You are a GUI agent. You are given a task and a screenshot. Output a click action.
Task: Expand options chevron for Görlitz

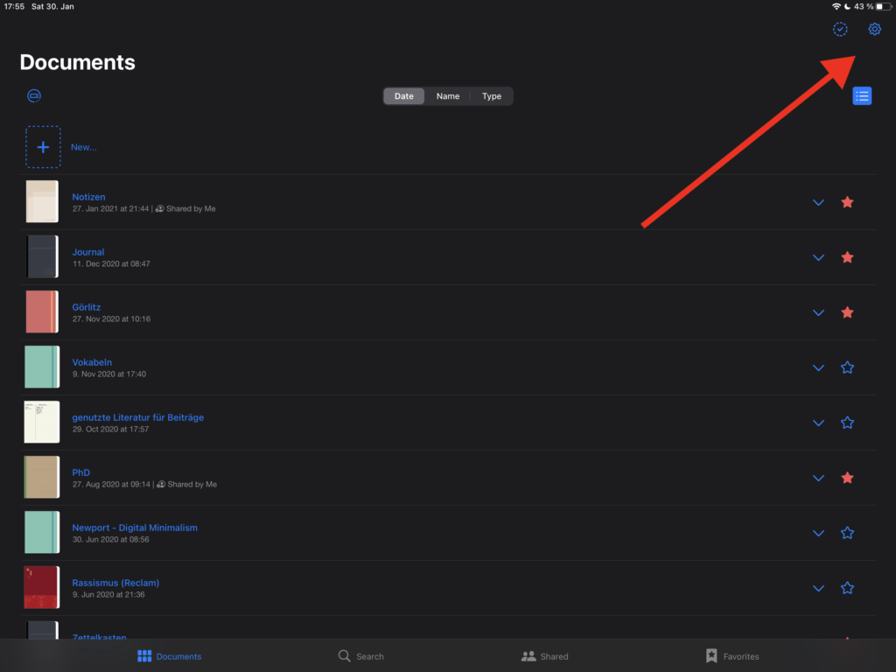point(818,312)
